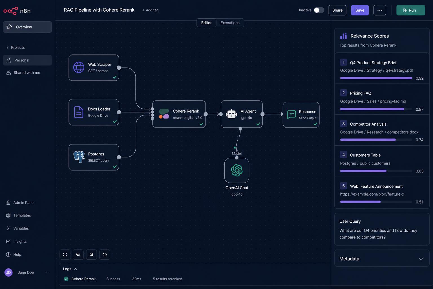Click Add tag link

150,10
